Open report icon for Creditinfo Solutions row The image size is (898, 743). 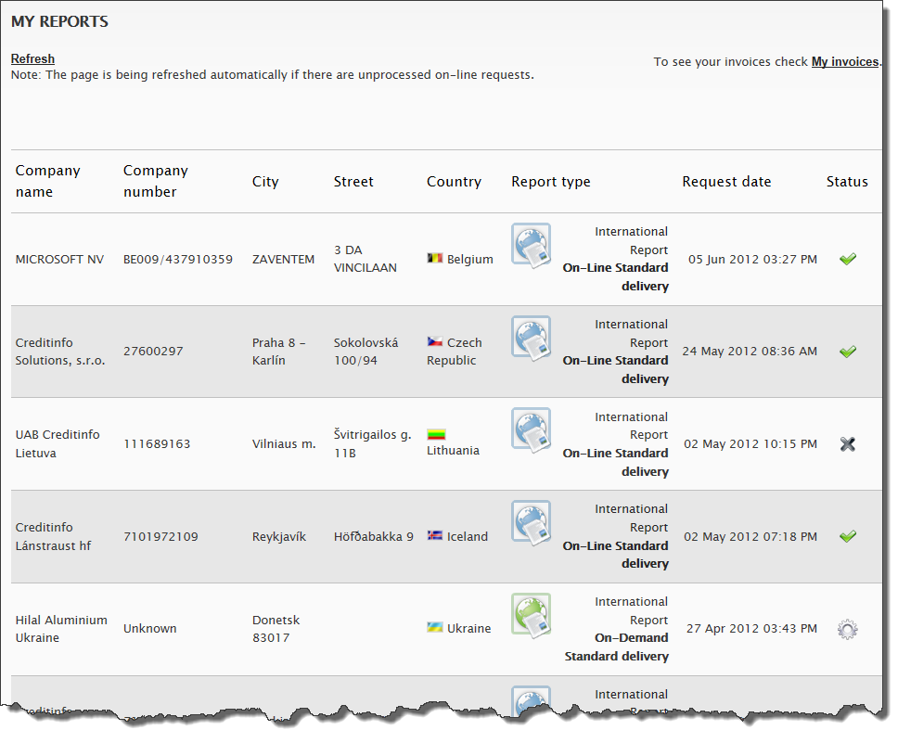coord(532,339)
